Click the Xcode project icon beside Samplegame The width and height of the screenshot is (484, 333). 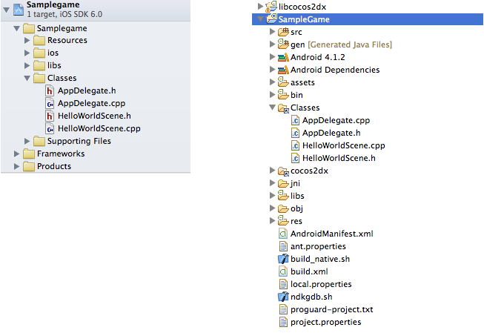19,9
